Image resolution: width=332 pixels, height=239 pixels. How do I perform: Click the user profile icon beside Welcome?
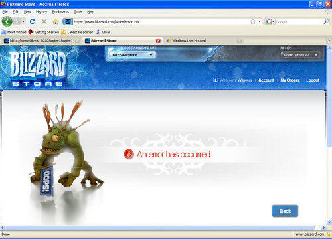215,80
